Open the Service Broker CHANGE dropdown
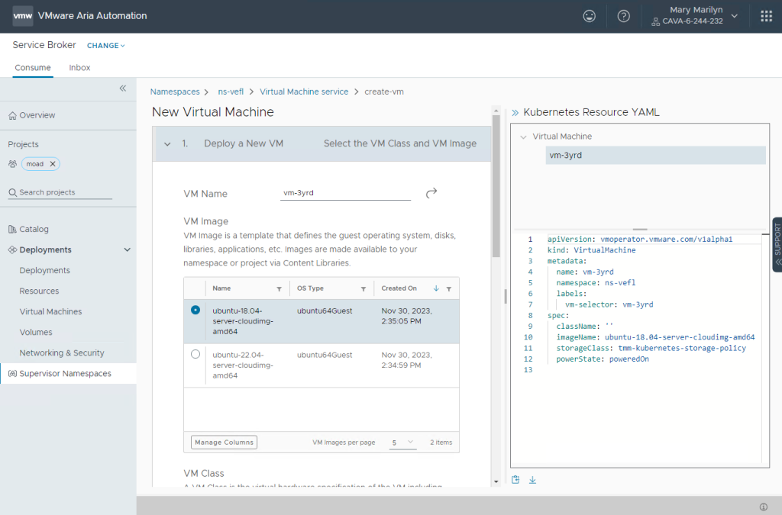 click(105, 46)
